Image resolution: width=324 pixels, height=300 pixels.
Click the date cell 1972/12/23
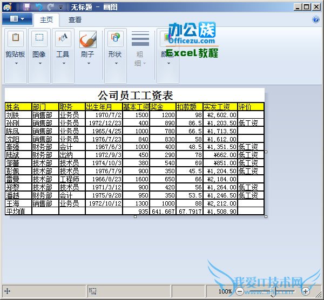coord(104,123)
